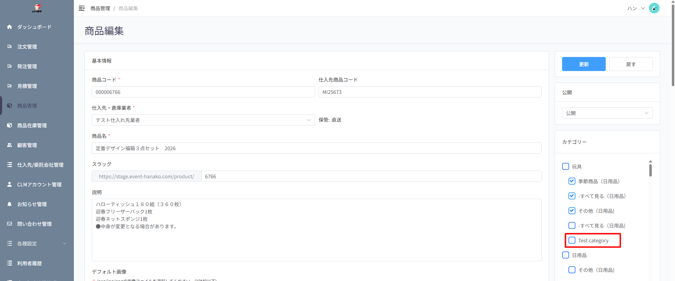Click the 注文管理 sidebar icon
675x281 pixels.
click(x=9, y=46)
